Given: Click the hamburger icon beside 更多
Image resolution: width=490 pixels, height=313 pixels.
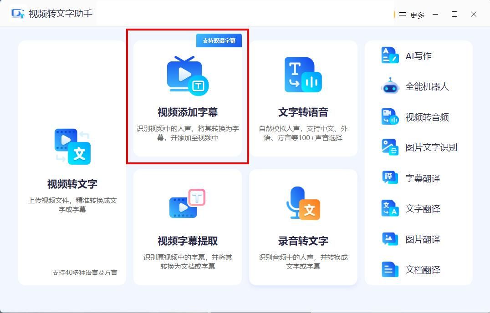Looking at the screenshot, I should click(403, 15).
